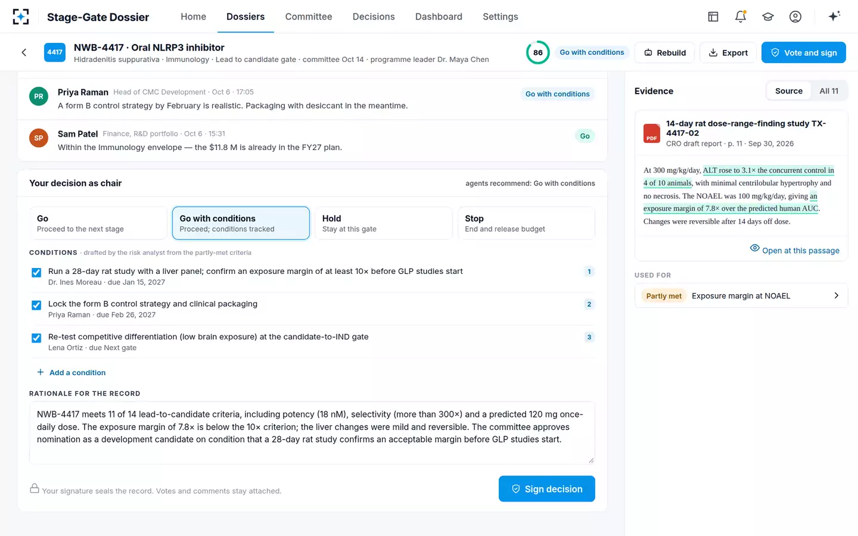
Task: Click the Stage-Gate Dossier logo icon
Action: coord(21,17)
